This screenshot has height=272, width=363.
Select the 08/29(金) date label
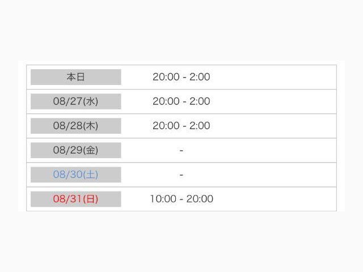click(x=75, y=150)
